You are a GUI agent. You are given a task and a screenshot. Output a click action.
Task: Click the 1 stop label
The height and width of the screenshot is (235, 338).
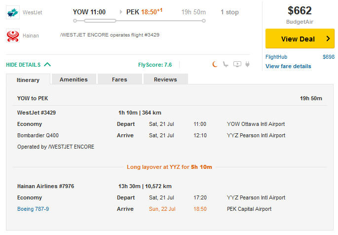[229, 12]
